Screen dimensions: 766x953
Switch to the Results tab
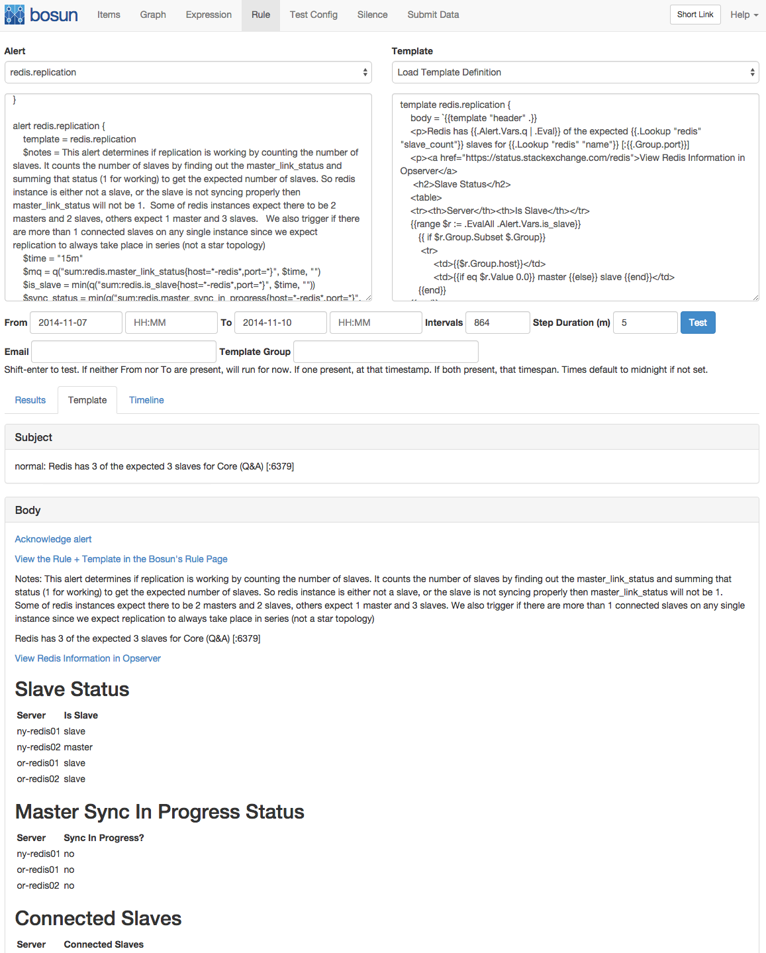(30, 400)
